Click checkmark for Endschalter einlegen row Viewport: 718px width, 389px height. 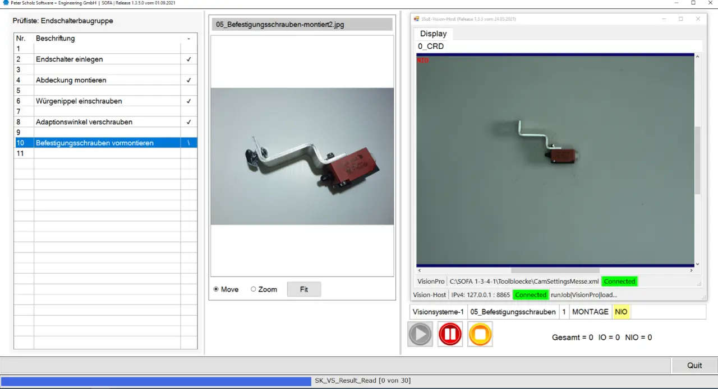coord(188,59)
